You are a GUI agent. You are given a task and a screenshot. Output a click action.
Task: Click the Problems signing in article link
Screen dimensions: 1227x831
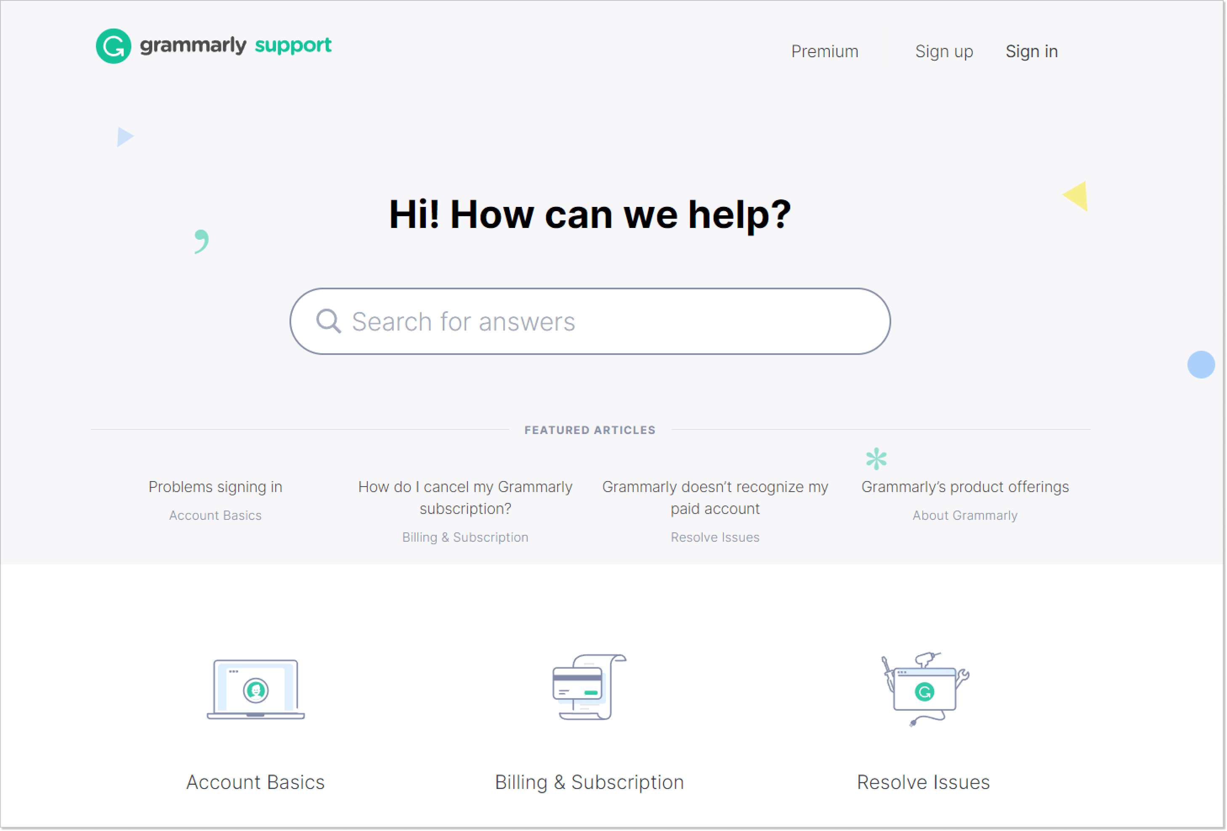click(x=215, y=486)
